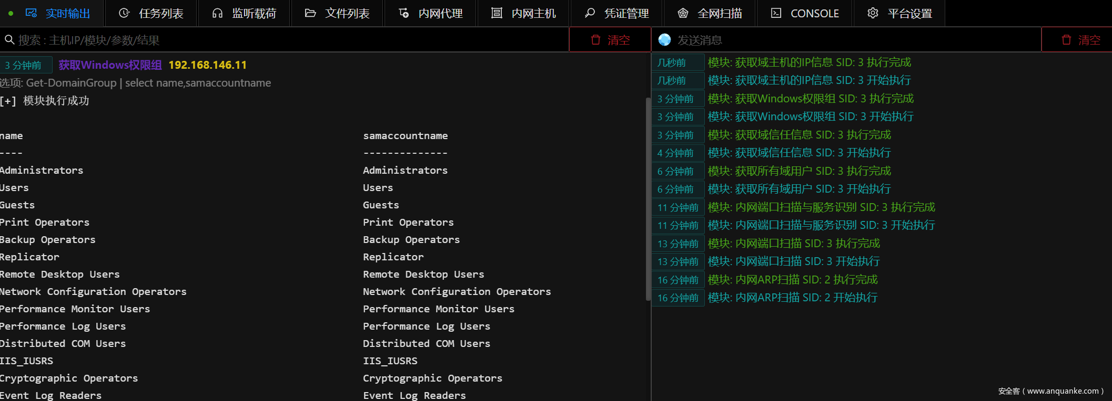
Task: Click the results panel vertical scrollbar
Action: click(648, 199)
